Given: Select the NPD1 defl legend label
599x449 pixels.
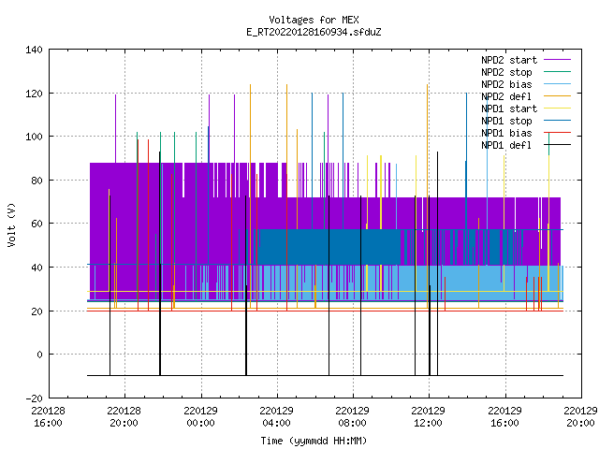Looking at the screenshot, I should pyautogui.click(x=506, y=145).
